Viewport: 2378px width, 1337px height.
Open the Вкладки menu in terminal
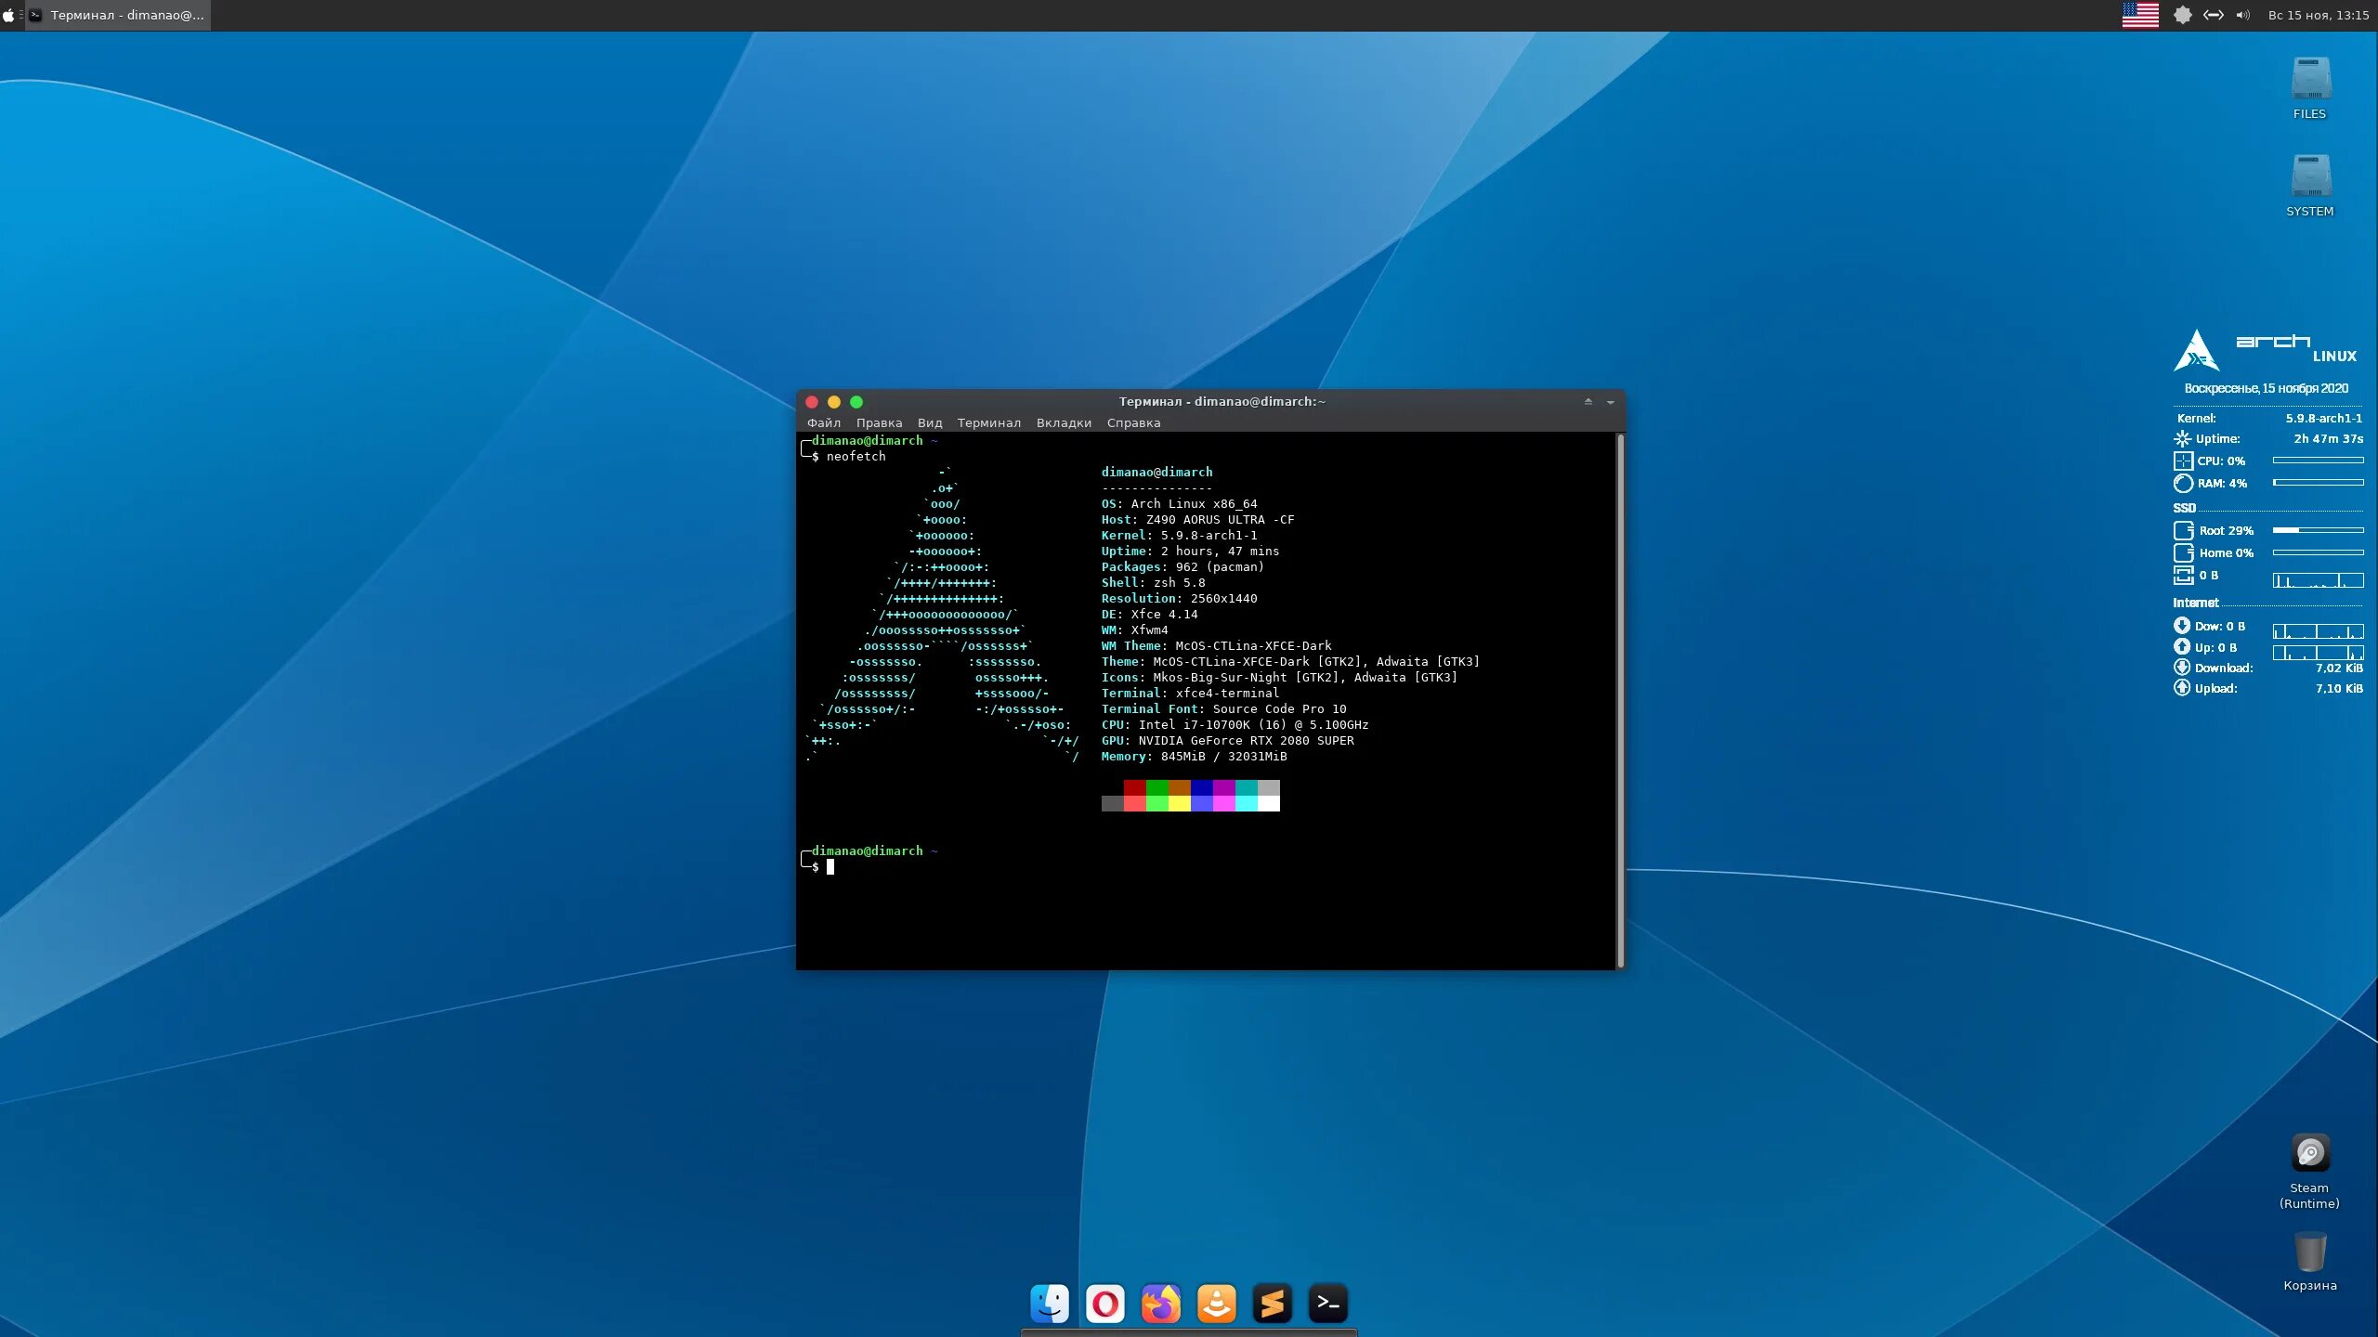(x=1064, y=422)
